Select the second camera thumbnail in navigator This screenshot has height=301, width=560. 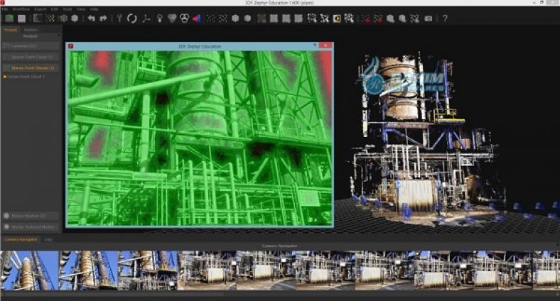point(88,270)
